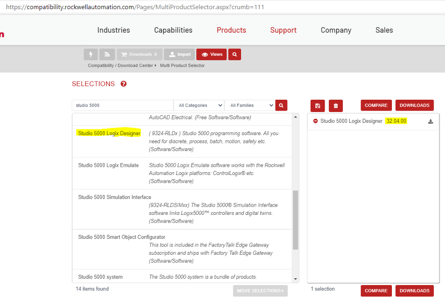
Task: Open the Capabilities menu
Action: [173, 30]
